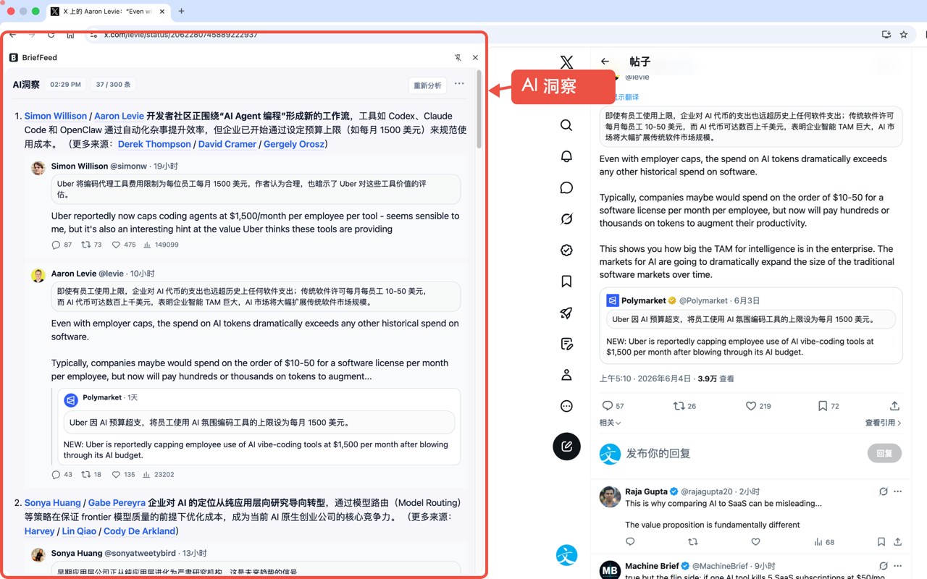Close the BriefFeed panel
Viewport: 927px width, 579px height.
pyautogui.click(x=475, y=58)
